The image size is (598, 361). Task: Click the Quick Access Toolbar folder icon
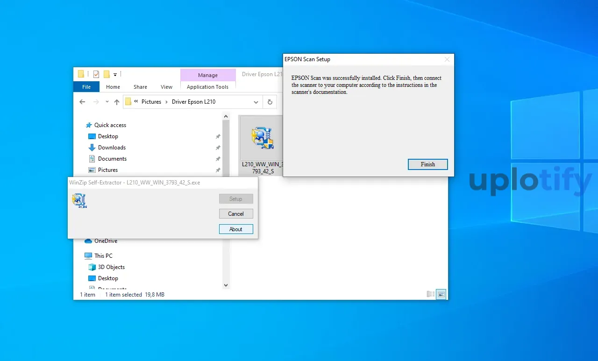(x=81, y=74)
